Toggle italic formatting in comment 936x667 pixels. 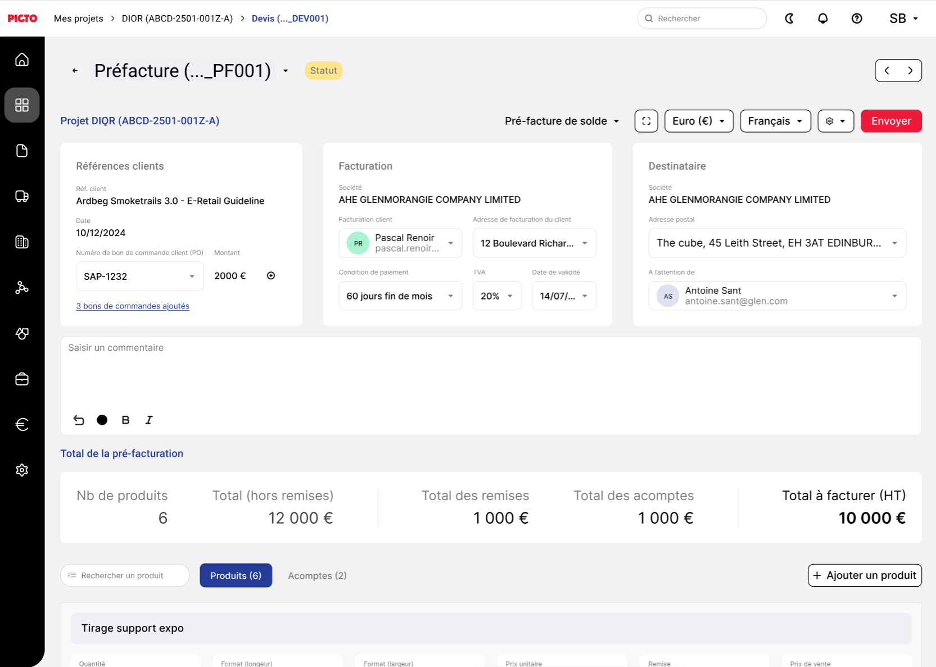149,420
